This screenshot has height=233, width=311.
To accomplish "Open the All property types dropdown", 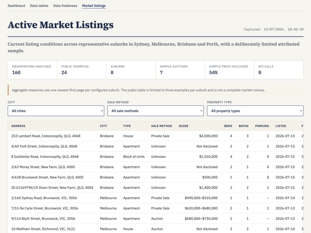I will (x=255, y=111).
